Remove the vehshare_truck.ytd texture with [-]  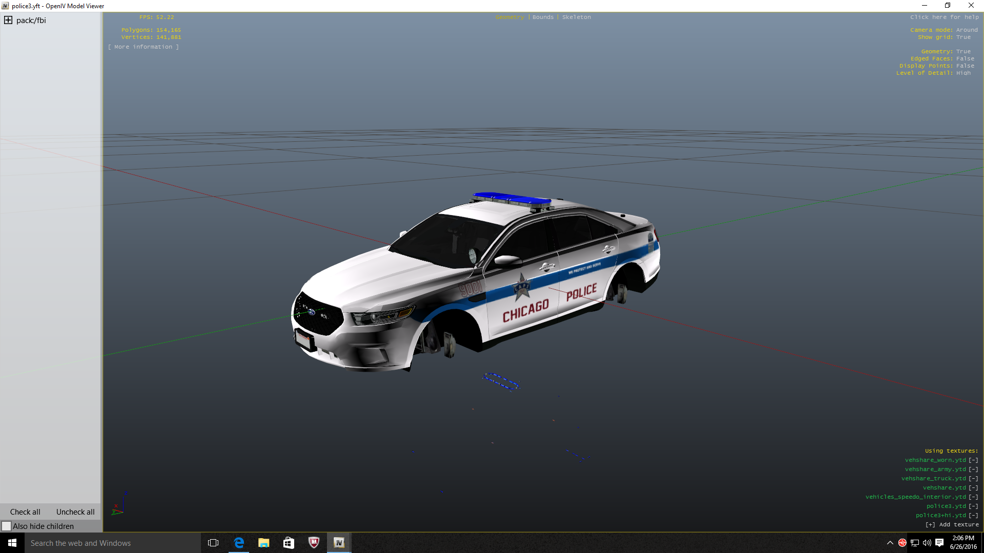click(x=973, y=479)
